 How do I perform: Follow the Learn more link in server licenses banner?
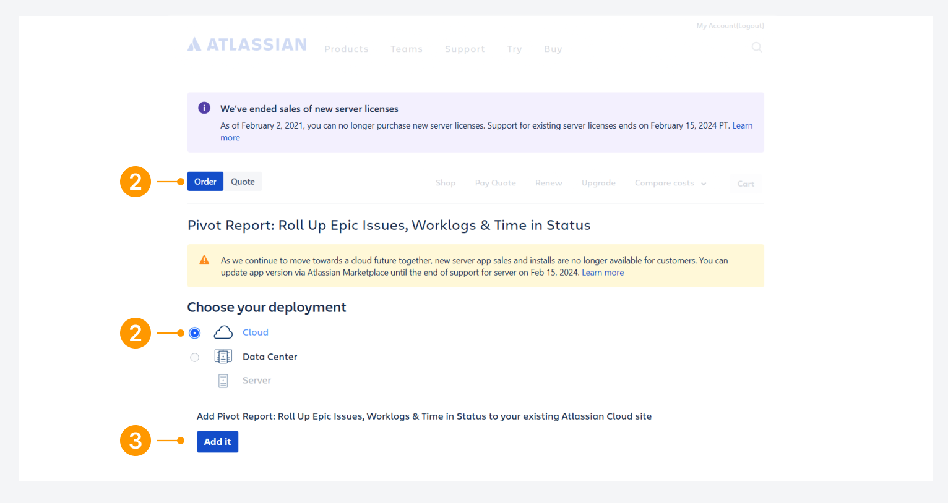[743, 125]
